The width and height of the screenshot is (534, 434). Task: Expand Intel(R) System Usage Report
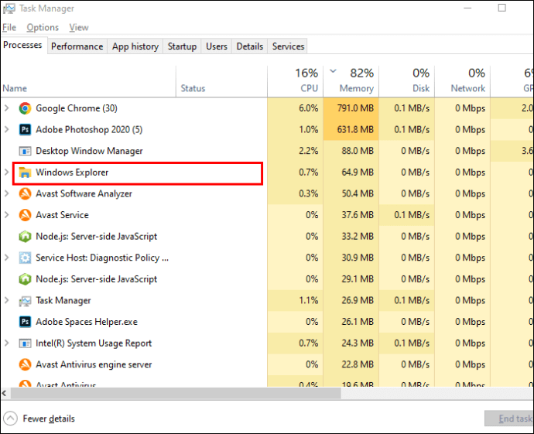[6, 343]
